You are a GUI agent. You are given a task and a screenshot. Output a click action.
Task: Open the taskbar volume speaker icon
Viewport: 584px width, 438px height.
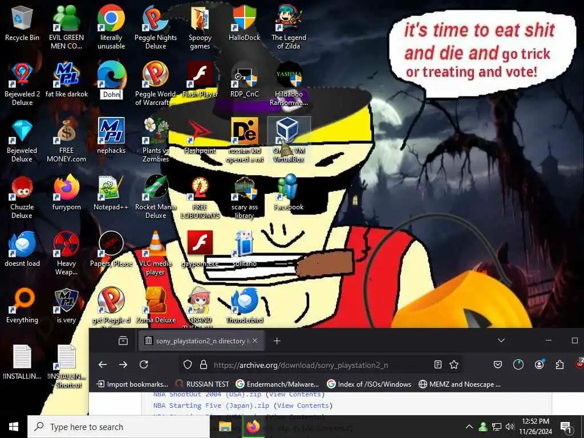(x=509, y=427)
